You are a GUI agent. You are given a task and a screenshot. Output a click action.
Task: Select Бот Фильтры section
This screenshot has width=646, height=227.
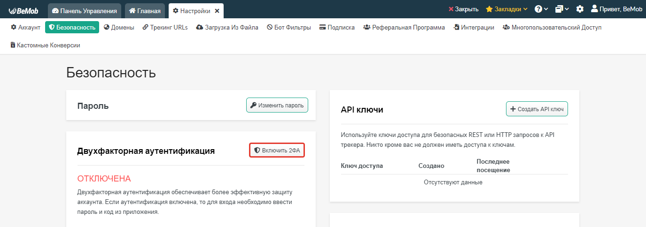pyautogui.click(x=289, y=27)
